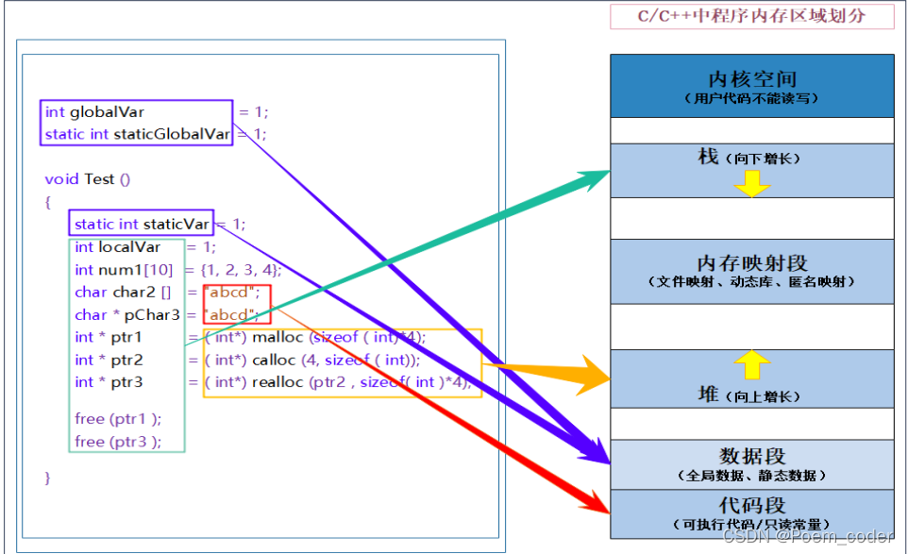Image resolution: width=908 pixels, height=554 pixels.
Task: Click the code "int * ptr2"
Action: 109,361
